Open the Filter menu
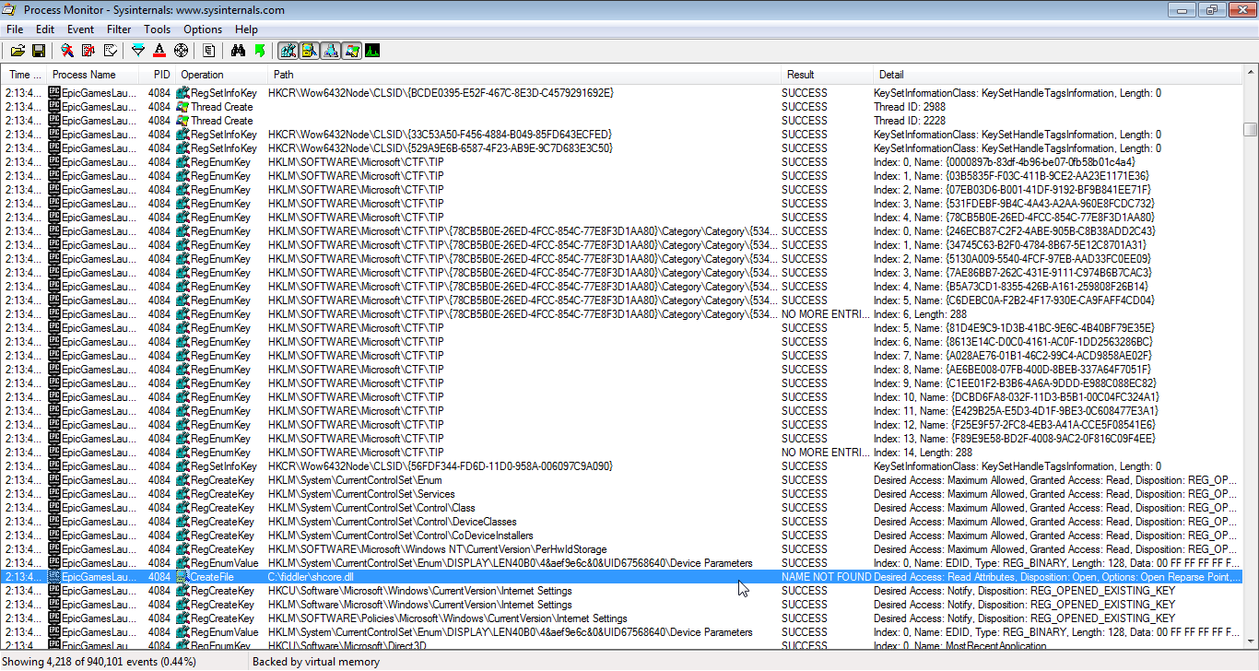1259x671 pixels. (119, 29)
